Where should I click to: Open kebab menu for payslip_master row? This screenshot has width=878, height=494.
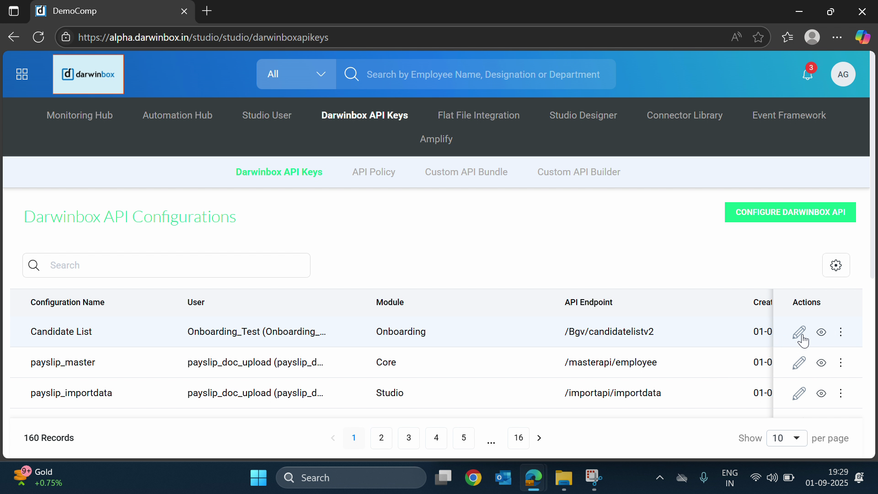(841, 363)
